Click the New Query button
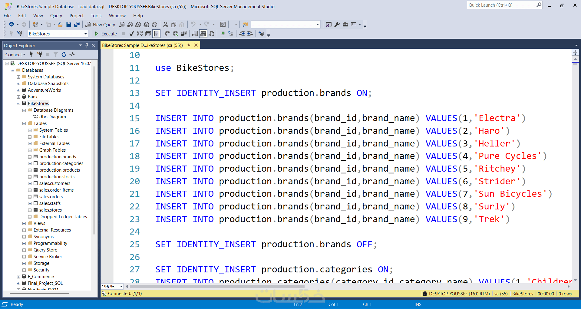 pyautogui.click(x=100, y=25)
